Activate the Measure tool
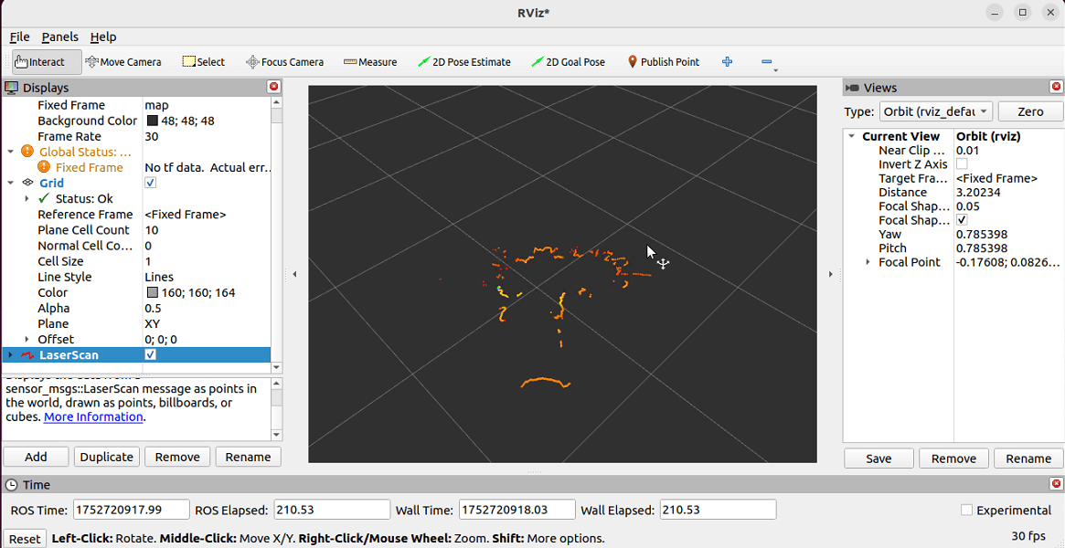 point(370,62)
